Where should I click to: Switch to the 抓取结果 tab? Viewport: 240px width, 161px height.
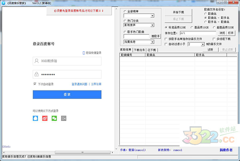click(x=126, y=50)
